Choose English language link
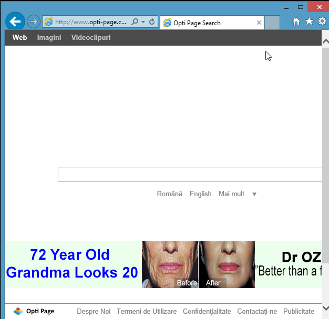Viewport: 329px width, 319px height. (200, 194)
